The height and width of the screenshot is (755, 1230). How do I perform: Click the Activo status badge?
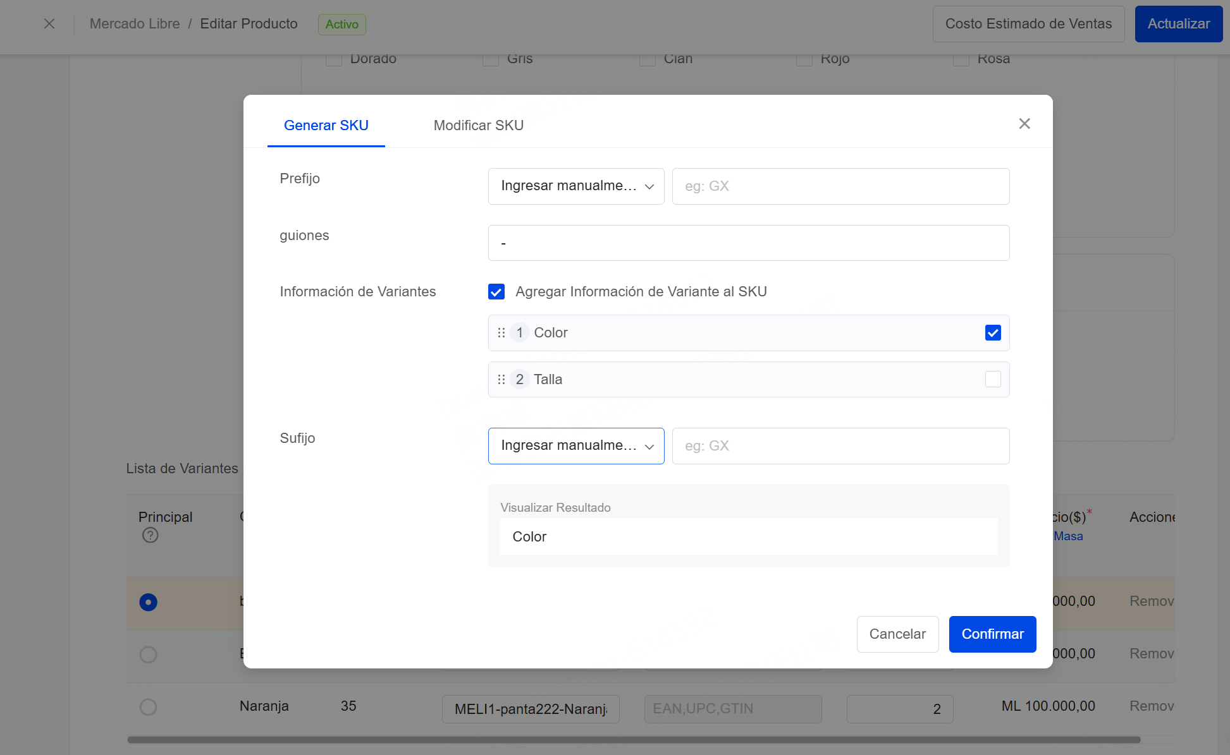pyautogui.click(x=342, y=25)
